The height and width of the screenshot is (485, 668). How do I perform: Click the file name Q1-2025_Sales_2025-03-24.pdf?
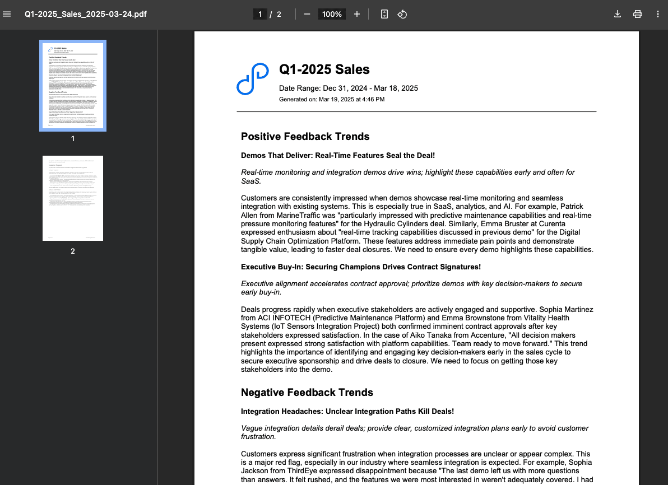(x=86, y=14)
